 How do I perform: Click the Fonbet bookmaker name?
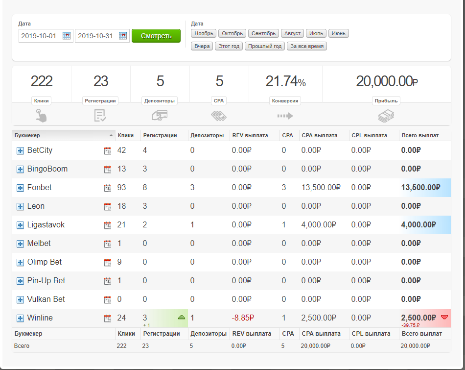tap(40, 187)
